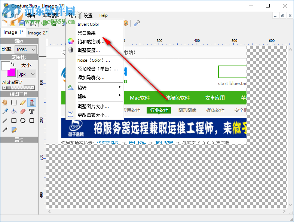The width and height of the screenshot is (294, 222).
Task: Click the Alpha slider left arrow
Action: [x=4, y=88]
